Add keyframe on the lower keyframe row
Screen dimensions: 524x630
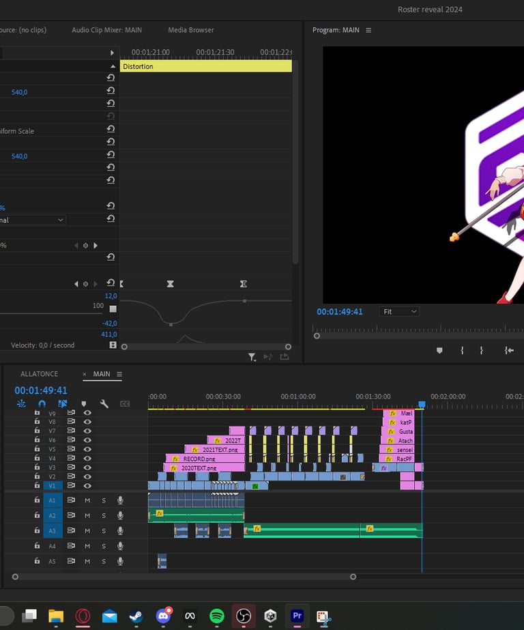click(85, 284)
